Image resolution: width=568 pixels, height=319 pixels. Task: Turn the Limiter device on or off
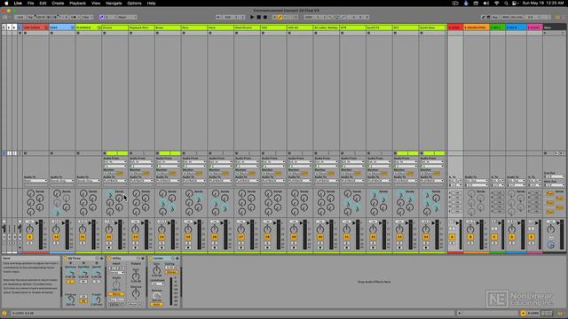point(151,258)
